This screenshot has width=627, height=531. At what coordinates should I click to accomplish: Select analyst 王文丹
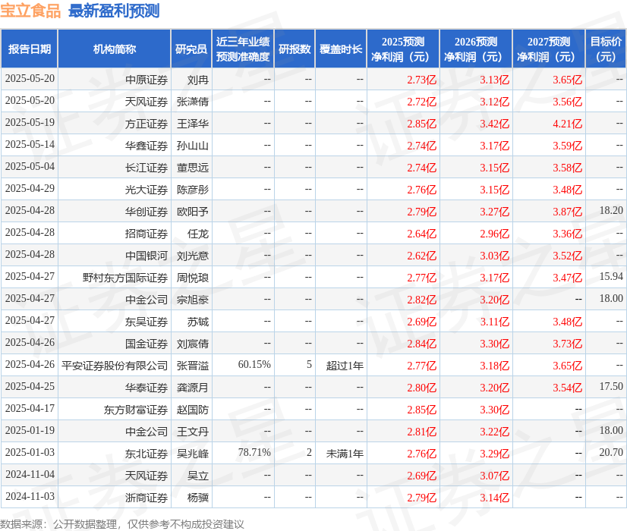coord(193,432)
